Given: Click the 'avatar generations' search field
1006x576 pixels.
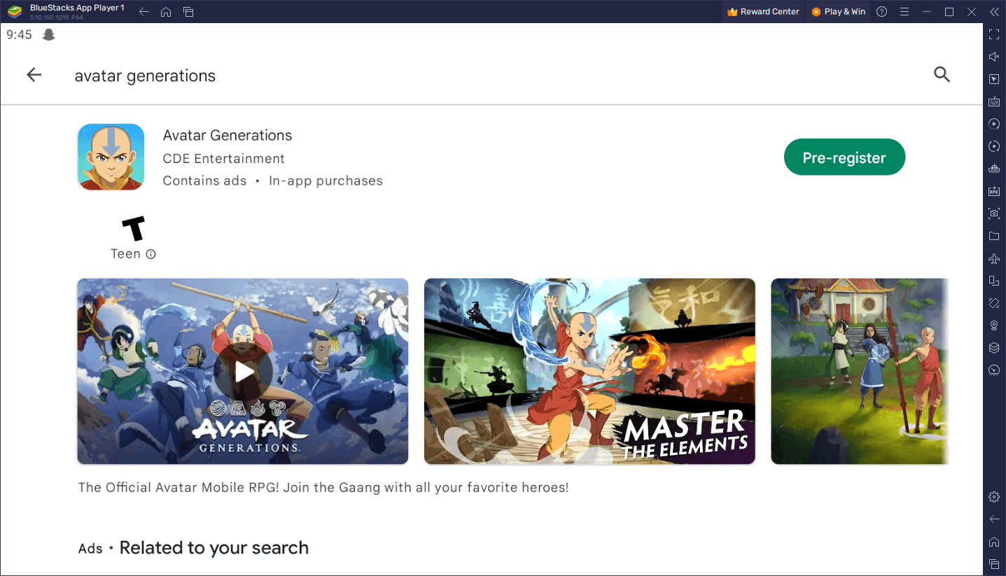Looking at the screenshot, I should click(x=145, y=76).
